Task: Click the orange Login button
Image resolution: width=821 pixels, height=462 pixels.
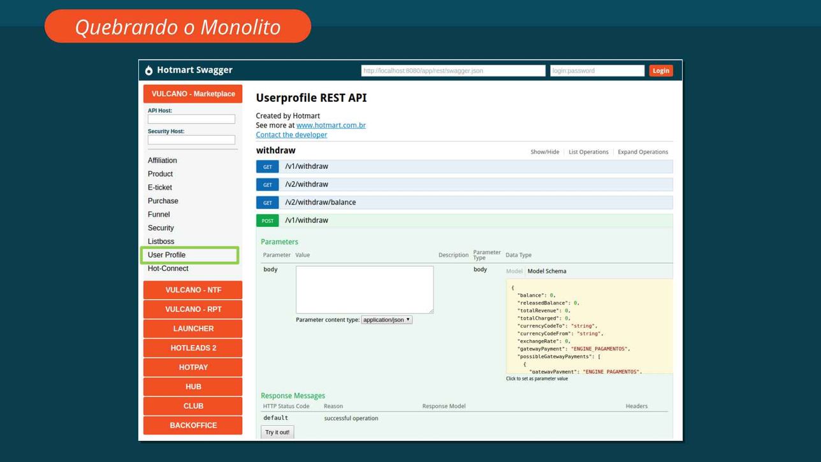Action: pos(661,71)
